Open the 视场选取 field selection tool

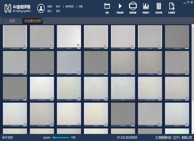[133, 7]
